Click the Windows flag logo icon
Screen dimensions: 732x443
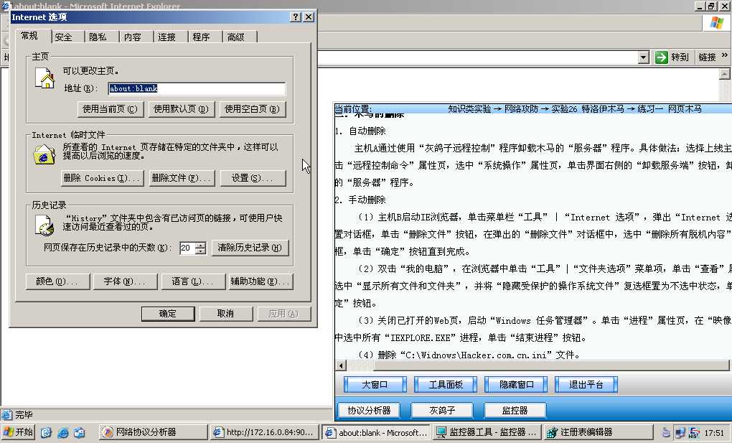point(717,22)
